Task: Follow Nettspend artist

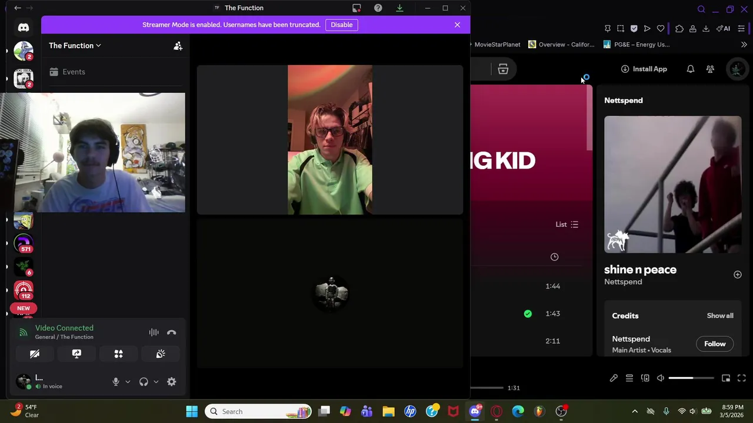Action: [715, 344]
